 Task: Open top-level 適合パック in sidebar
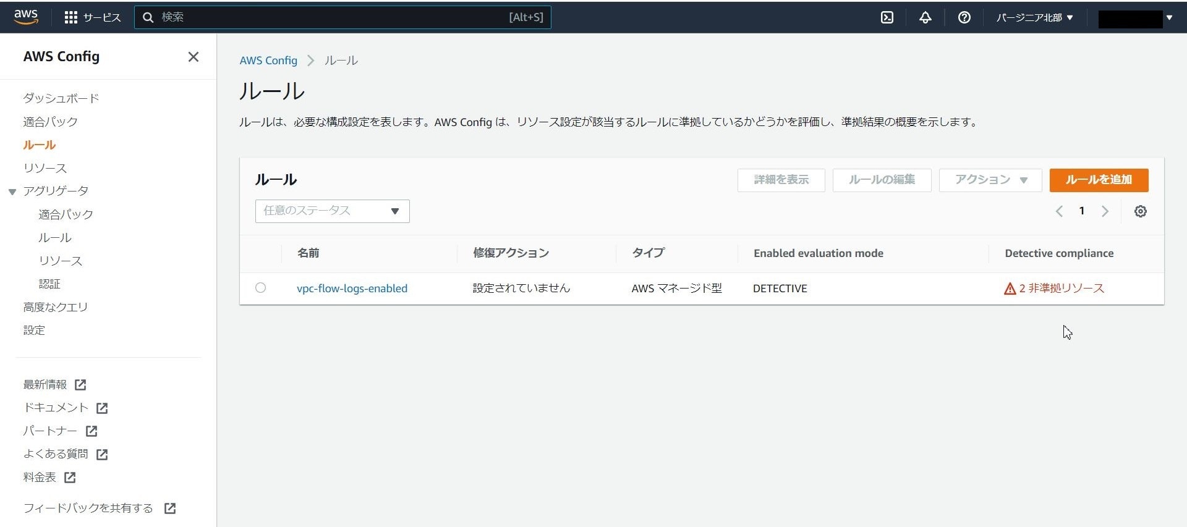(51, 122)
